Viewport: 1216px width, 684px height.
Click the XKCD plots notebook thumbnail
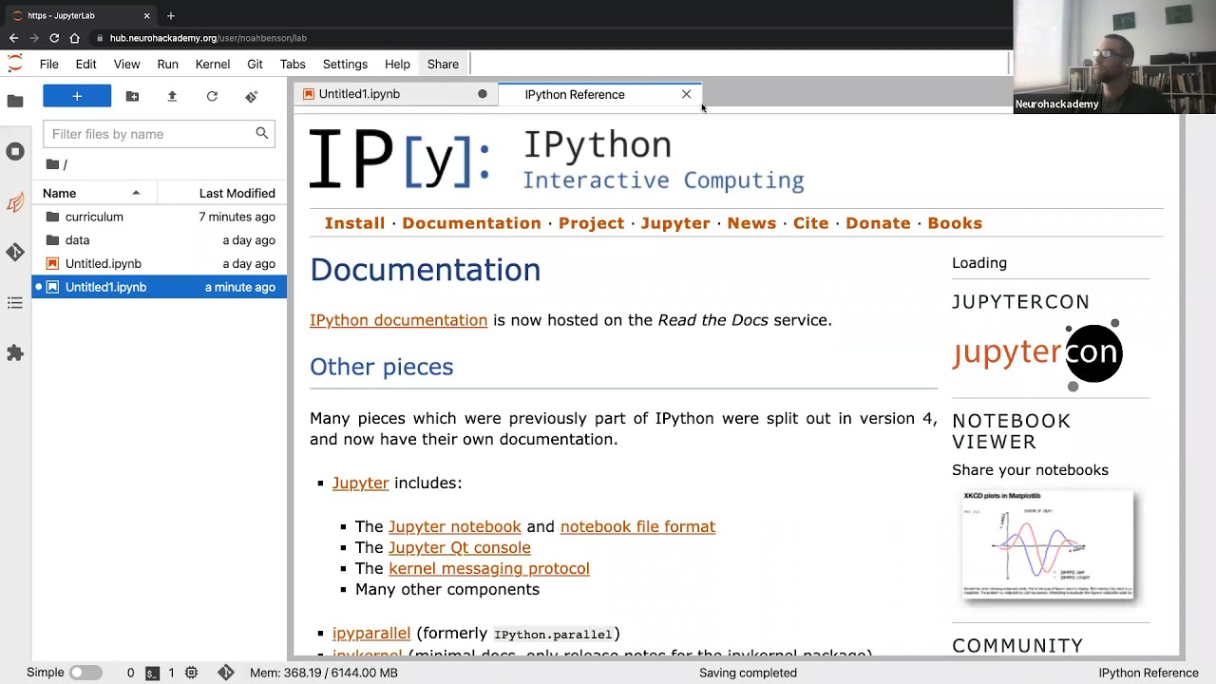pos(1048,546)
